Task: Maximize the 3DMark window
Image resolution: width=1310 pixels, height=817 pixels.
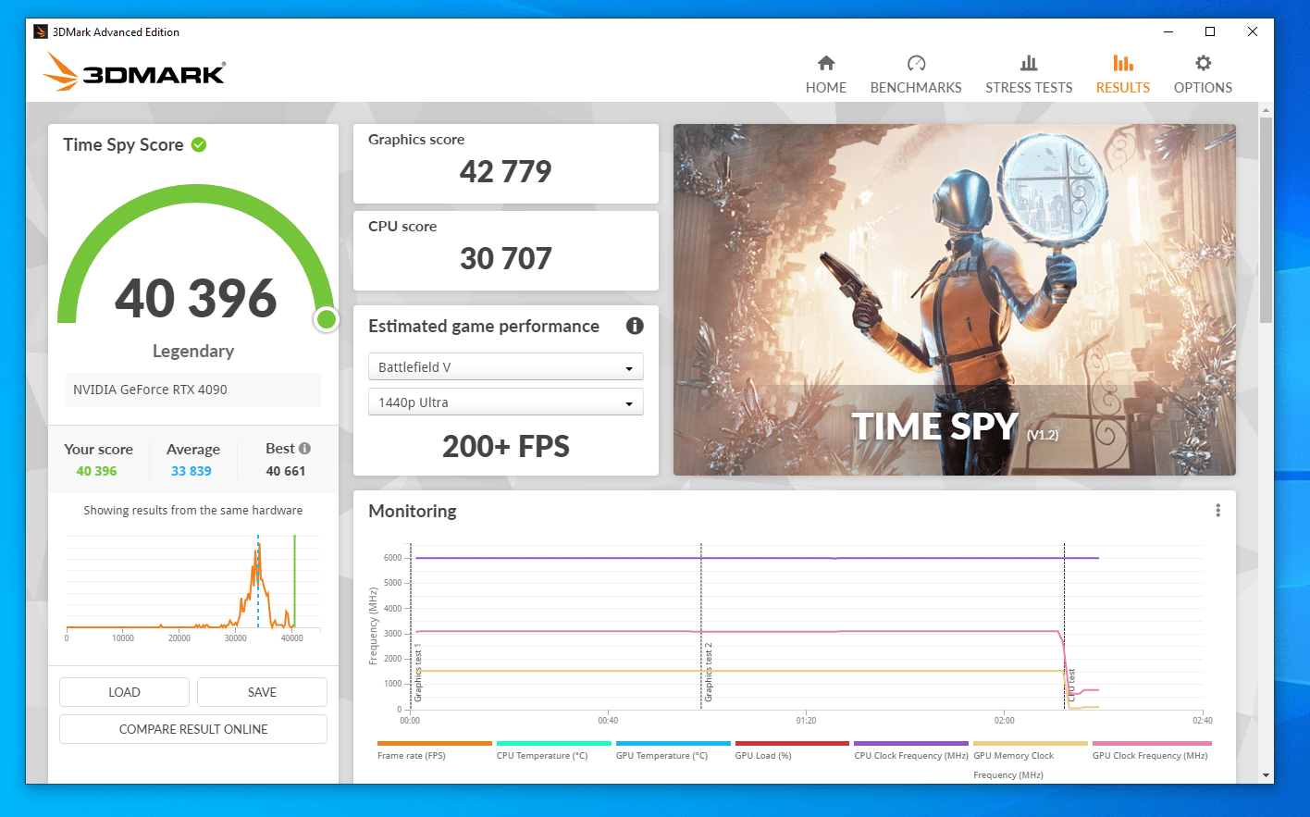Action: coord(1210,31)
